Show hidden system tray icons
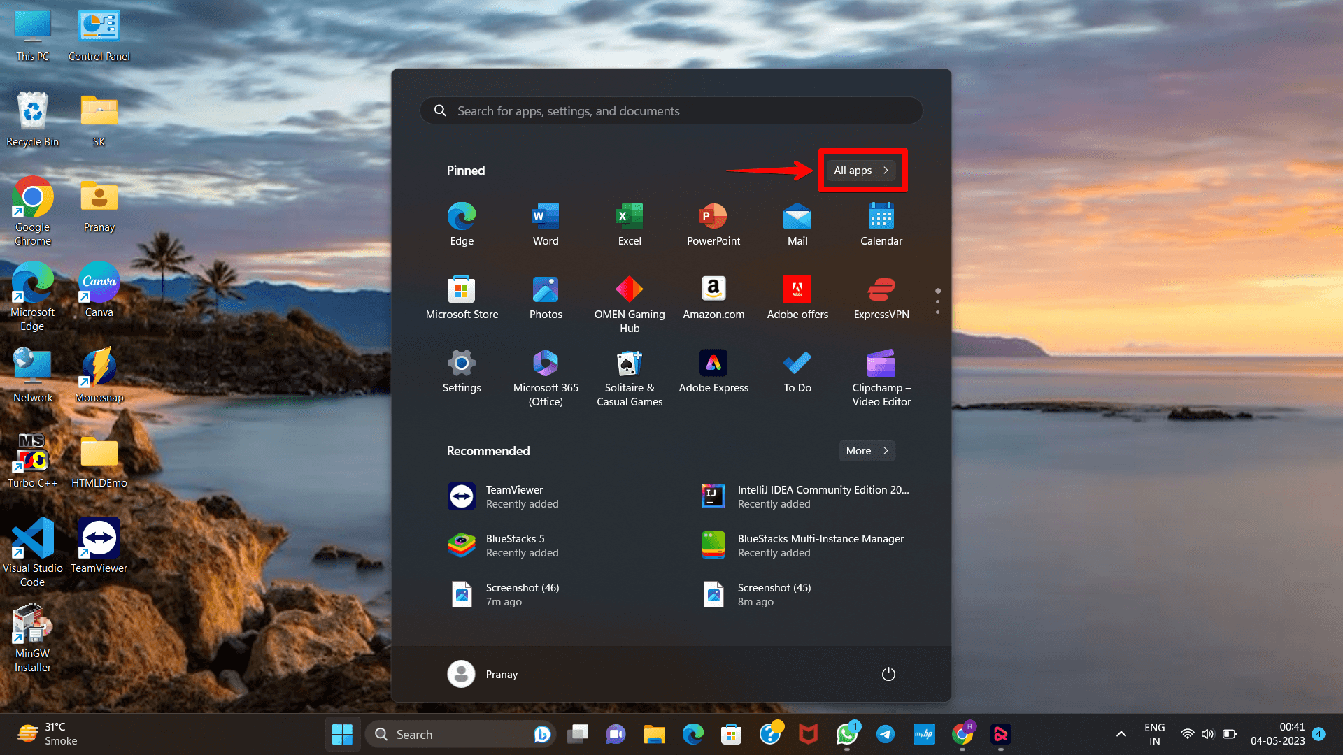 click(x=1121, y=734)
